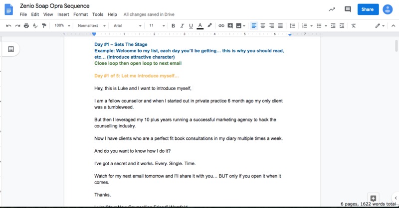This screenshot has width=399, height=208.
Task: Open the Normal text style dropdown
Action: pos(92,26)
